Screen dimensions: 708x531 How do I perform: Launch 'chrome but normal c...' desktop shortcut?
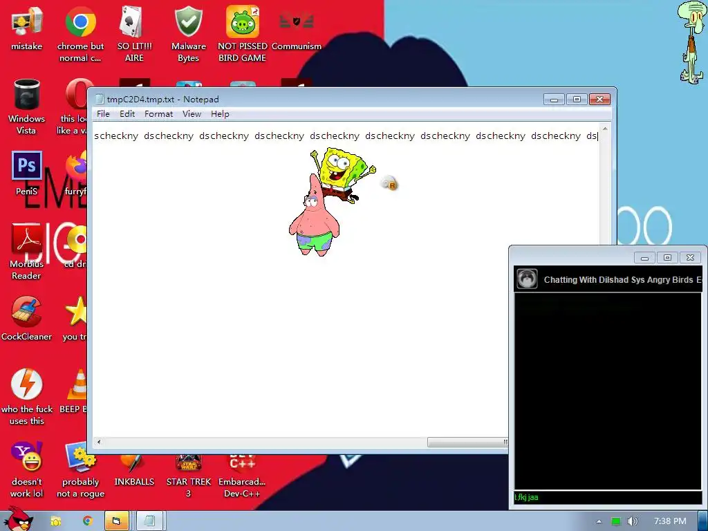[80, 34]
